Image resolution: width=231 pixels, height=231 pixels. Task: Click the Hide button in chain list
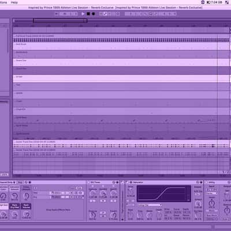(x=79, y=188)
